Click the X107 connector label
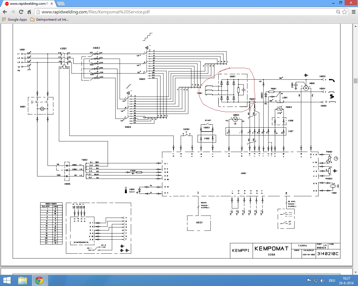The width and height of the screenshot is (358, 286). click(x=291, y=131)
